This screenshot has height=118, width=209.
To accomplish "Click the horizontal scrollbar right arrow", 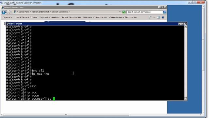I will tap(200, 115).
